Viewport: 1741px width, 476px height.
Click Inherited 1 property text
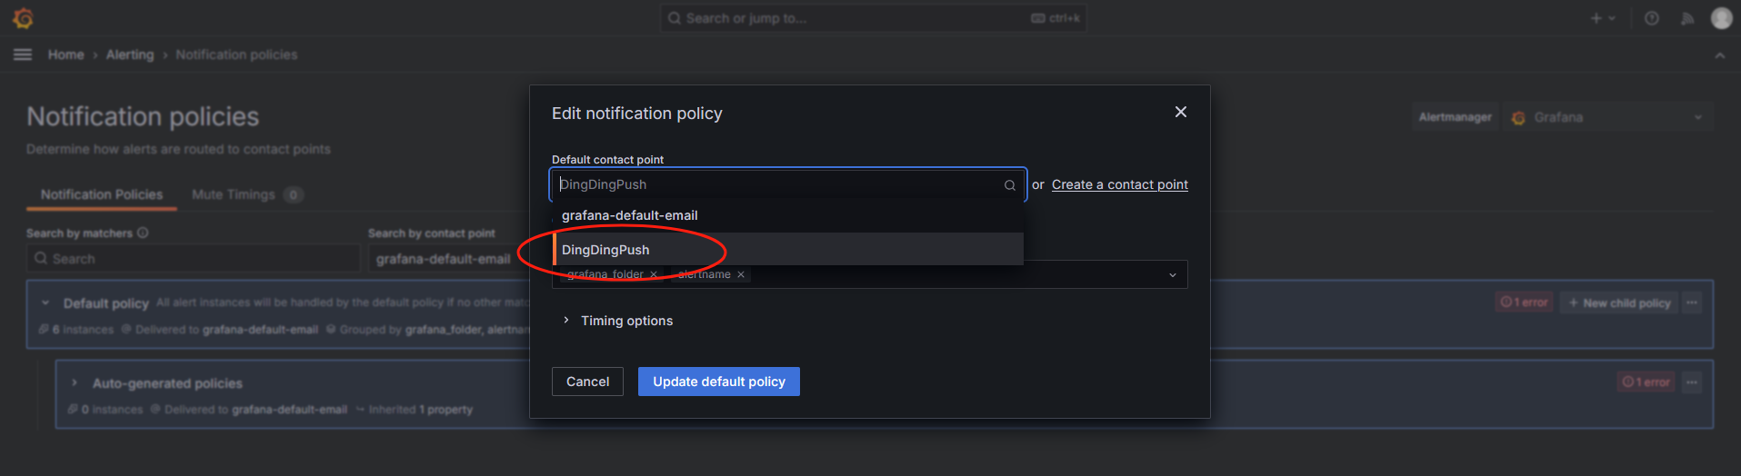tap(415, 410)
